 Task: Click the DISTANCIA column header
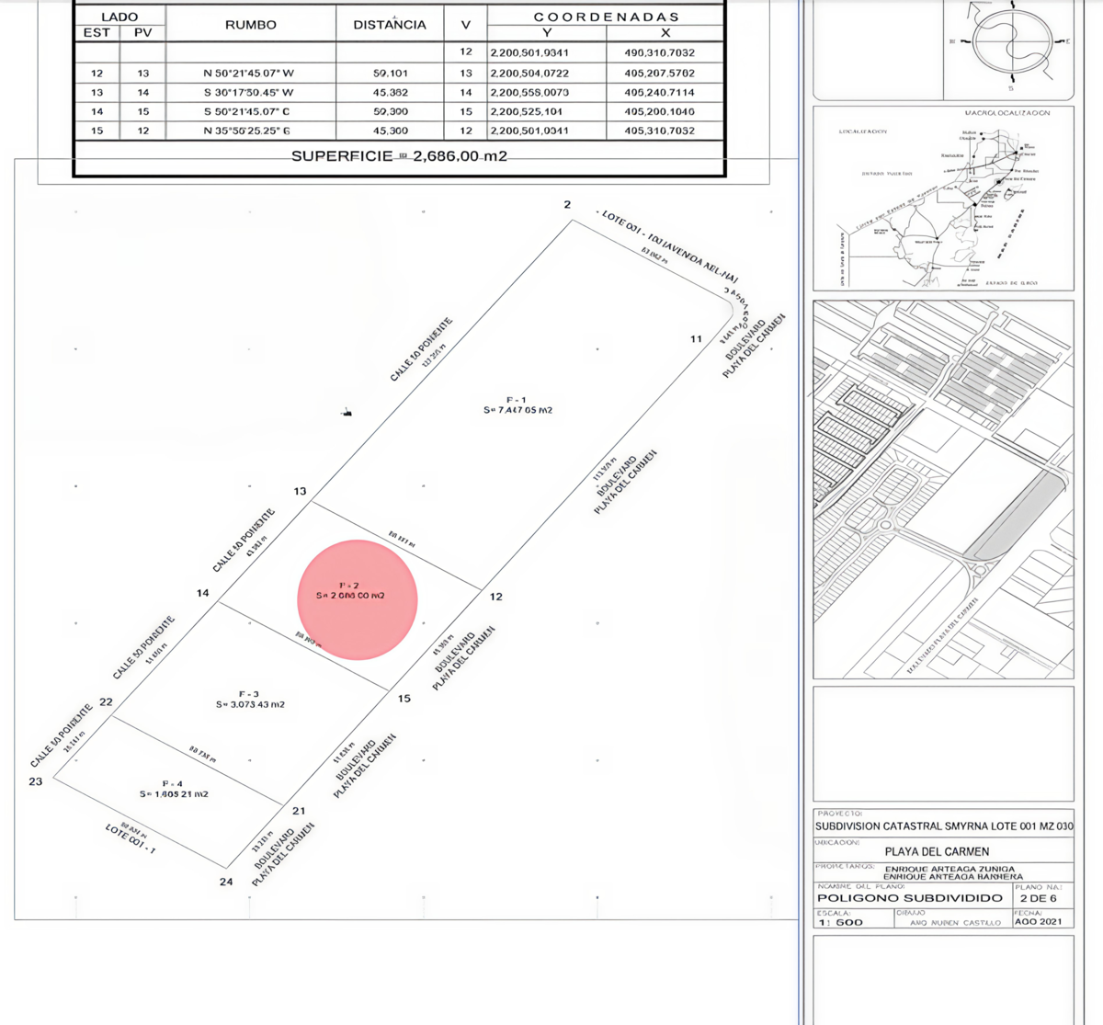pyautogui.click(x=390, y=25)
